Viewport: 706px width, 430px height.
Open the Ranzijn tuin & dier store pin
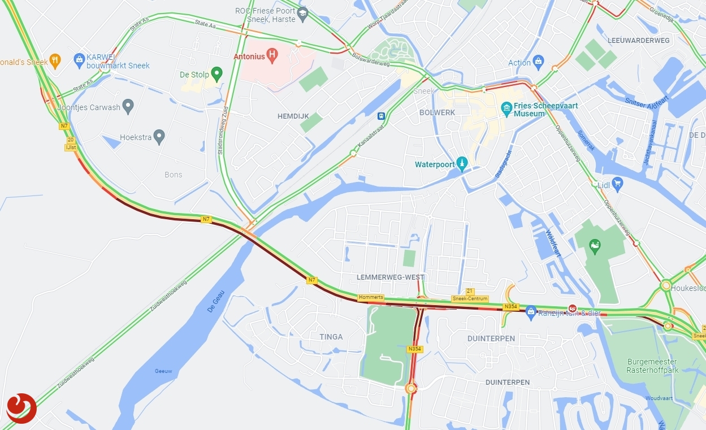coord(531,311)
